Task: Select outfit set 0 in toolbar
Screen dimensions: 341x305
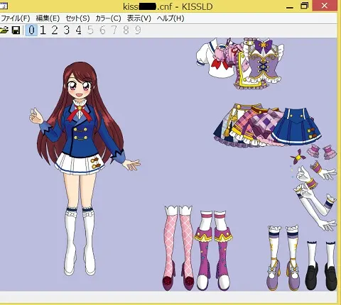Action: click(31, 30)
